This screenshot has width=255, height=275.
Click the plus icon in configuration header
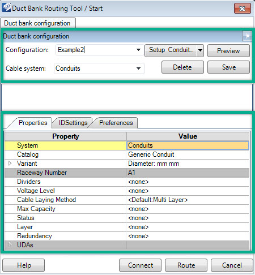pos(247,36)
